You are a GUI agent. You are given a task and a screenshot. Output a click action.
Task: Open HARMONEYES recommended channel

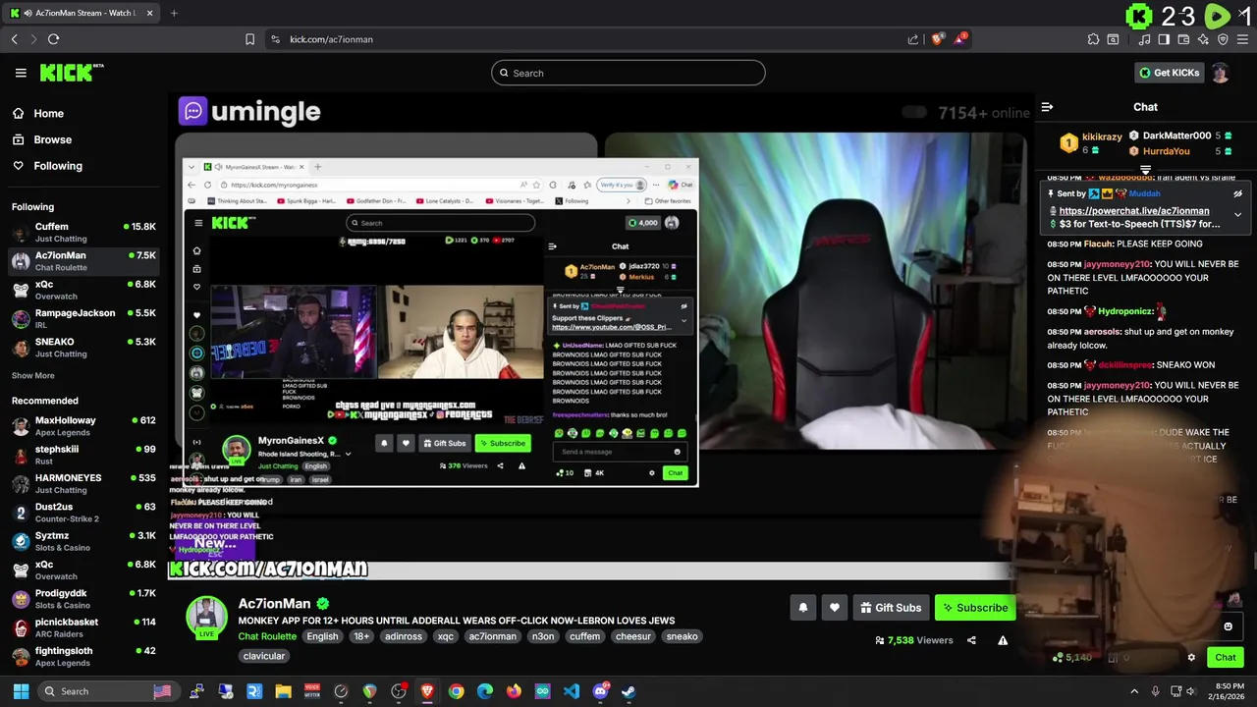click(x=83, y=483)
